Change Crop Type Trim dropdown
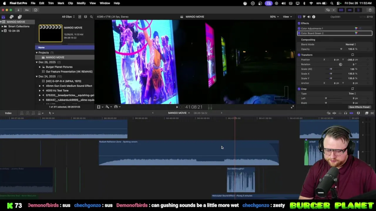The height and width of the screenshot is (211, 376). point(352,93)
